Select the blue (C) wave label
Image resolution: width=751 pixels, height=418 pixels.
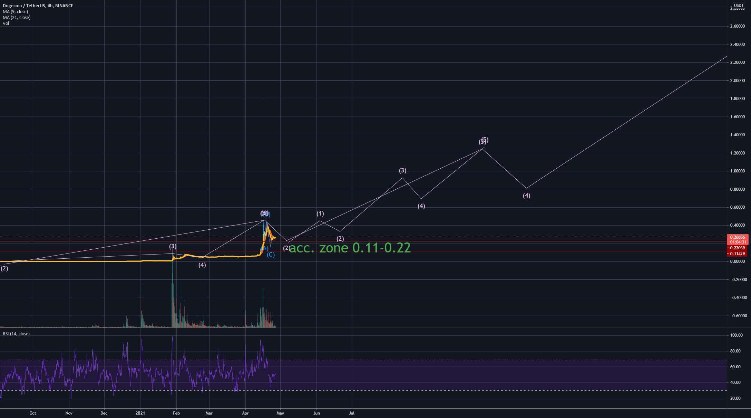click(271, 255)
